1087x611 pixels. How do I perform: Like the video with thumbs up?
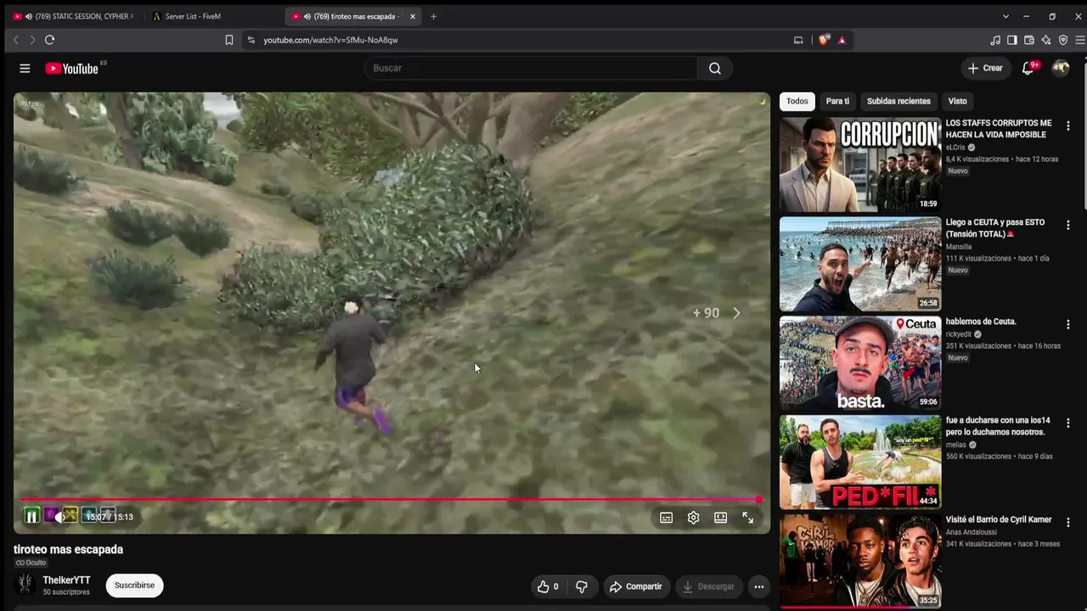point(549,586)
